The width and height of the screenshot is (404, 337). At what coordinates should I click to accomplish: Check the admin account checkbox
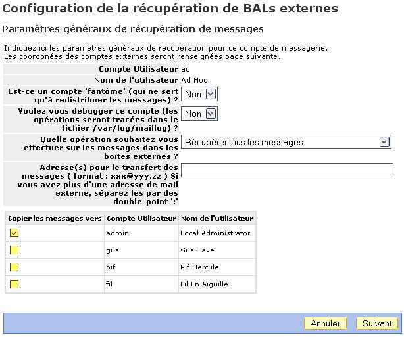pyautogui.click(x=14, y=233)
